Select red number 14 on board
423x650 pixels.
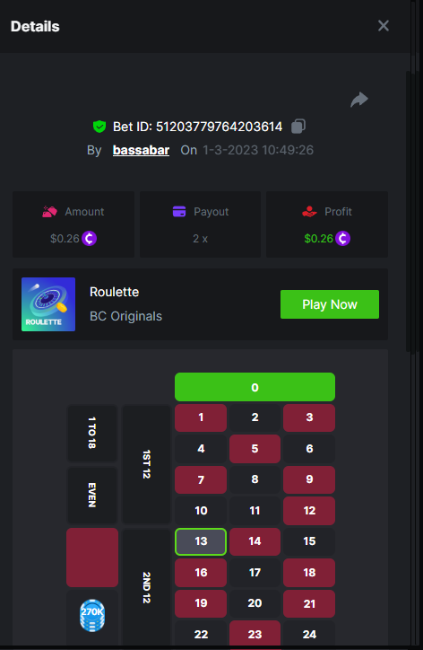click(x=255, y=541)
